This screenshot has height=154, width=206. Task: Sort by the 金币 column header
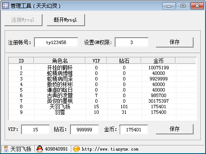coord(158,61)
